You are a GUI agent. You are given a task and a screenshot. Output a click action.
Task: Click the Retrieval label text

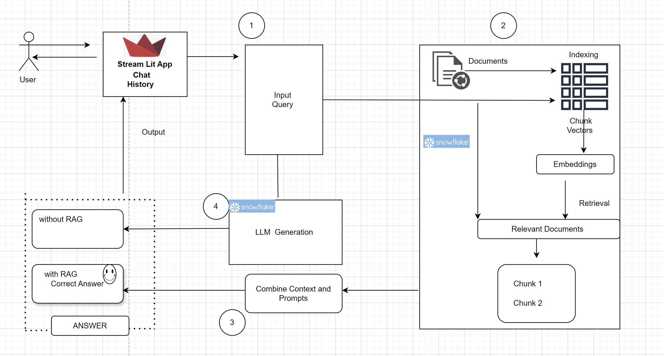click(x=594, y=203)
